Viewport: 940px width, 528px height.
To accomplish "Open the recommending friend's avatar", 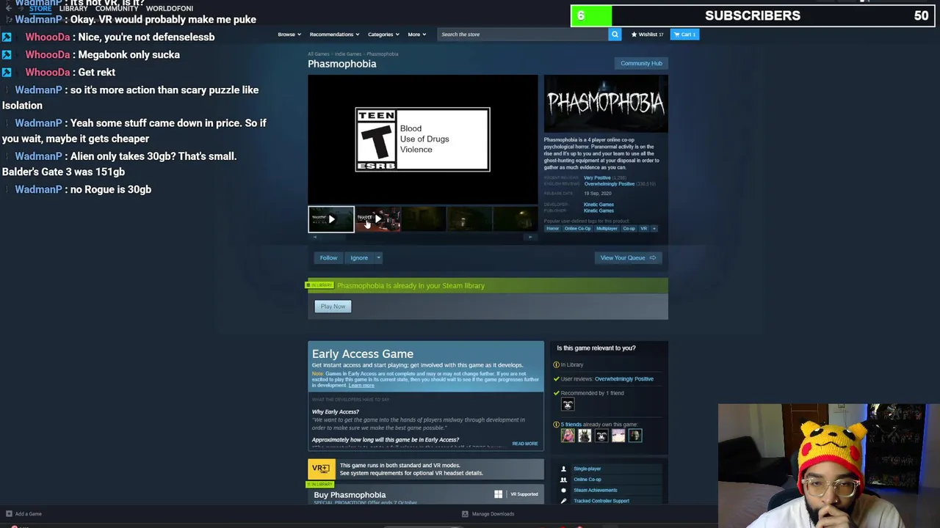I will [x=568, y=405].
